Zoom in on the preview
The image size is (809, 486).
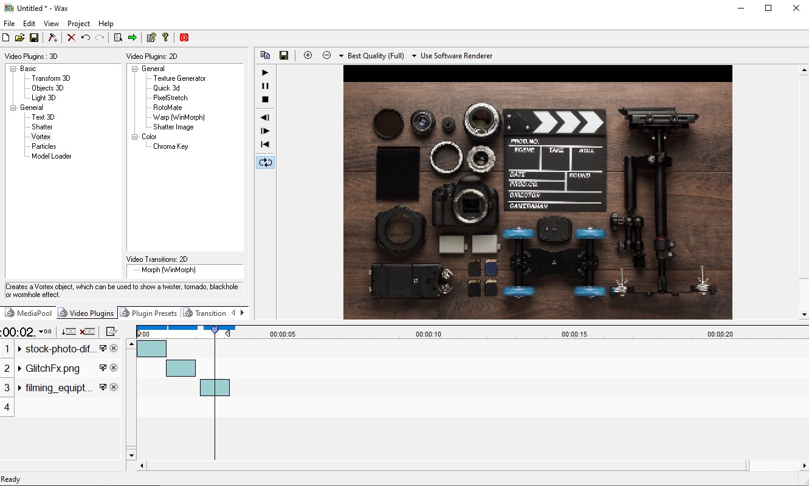(x=308, y=55)
